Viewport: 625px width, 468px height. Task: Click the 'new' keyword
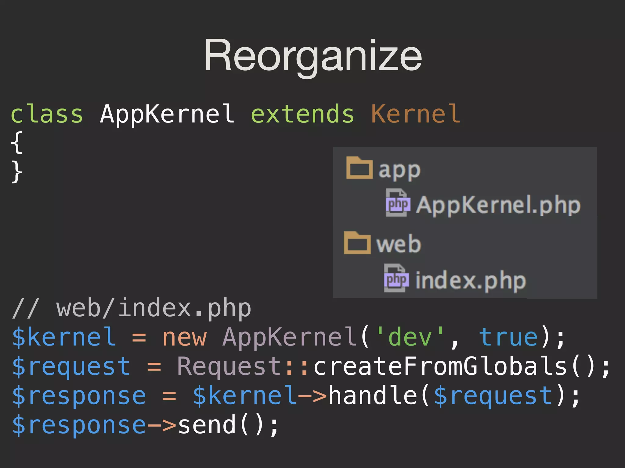185,338
